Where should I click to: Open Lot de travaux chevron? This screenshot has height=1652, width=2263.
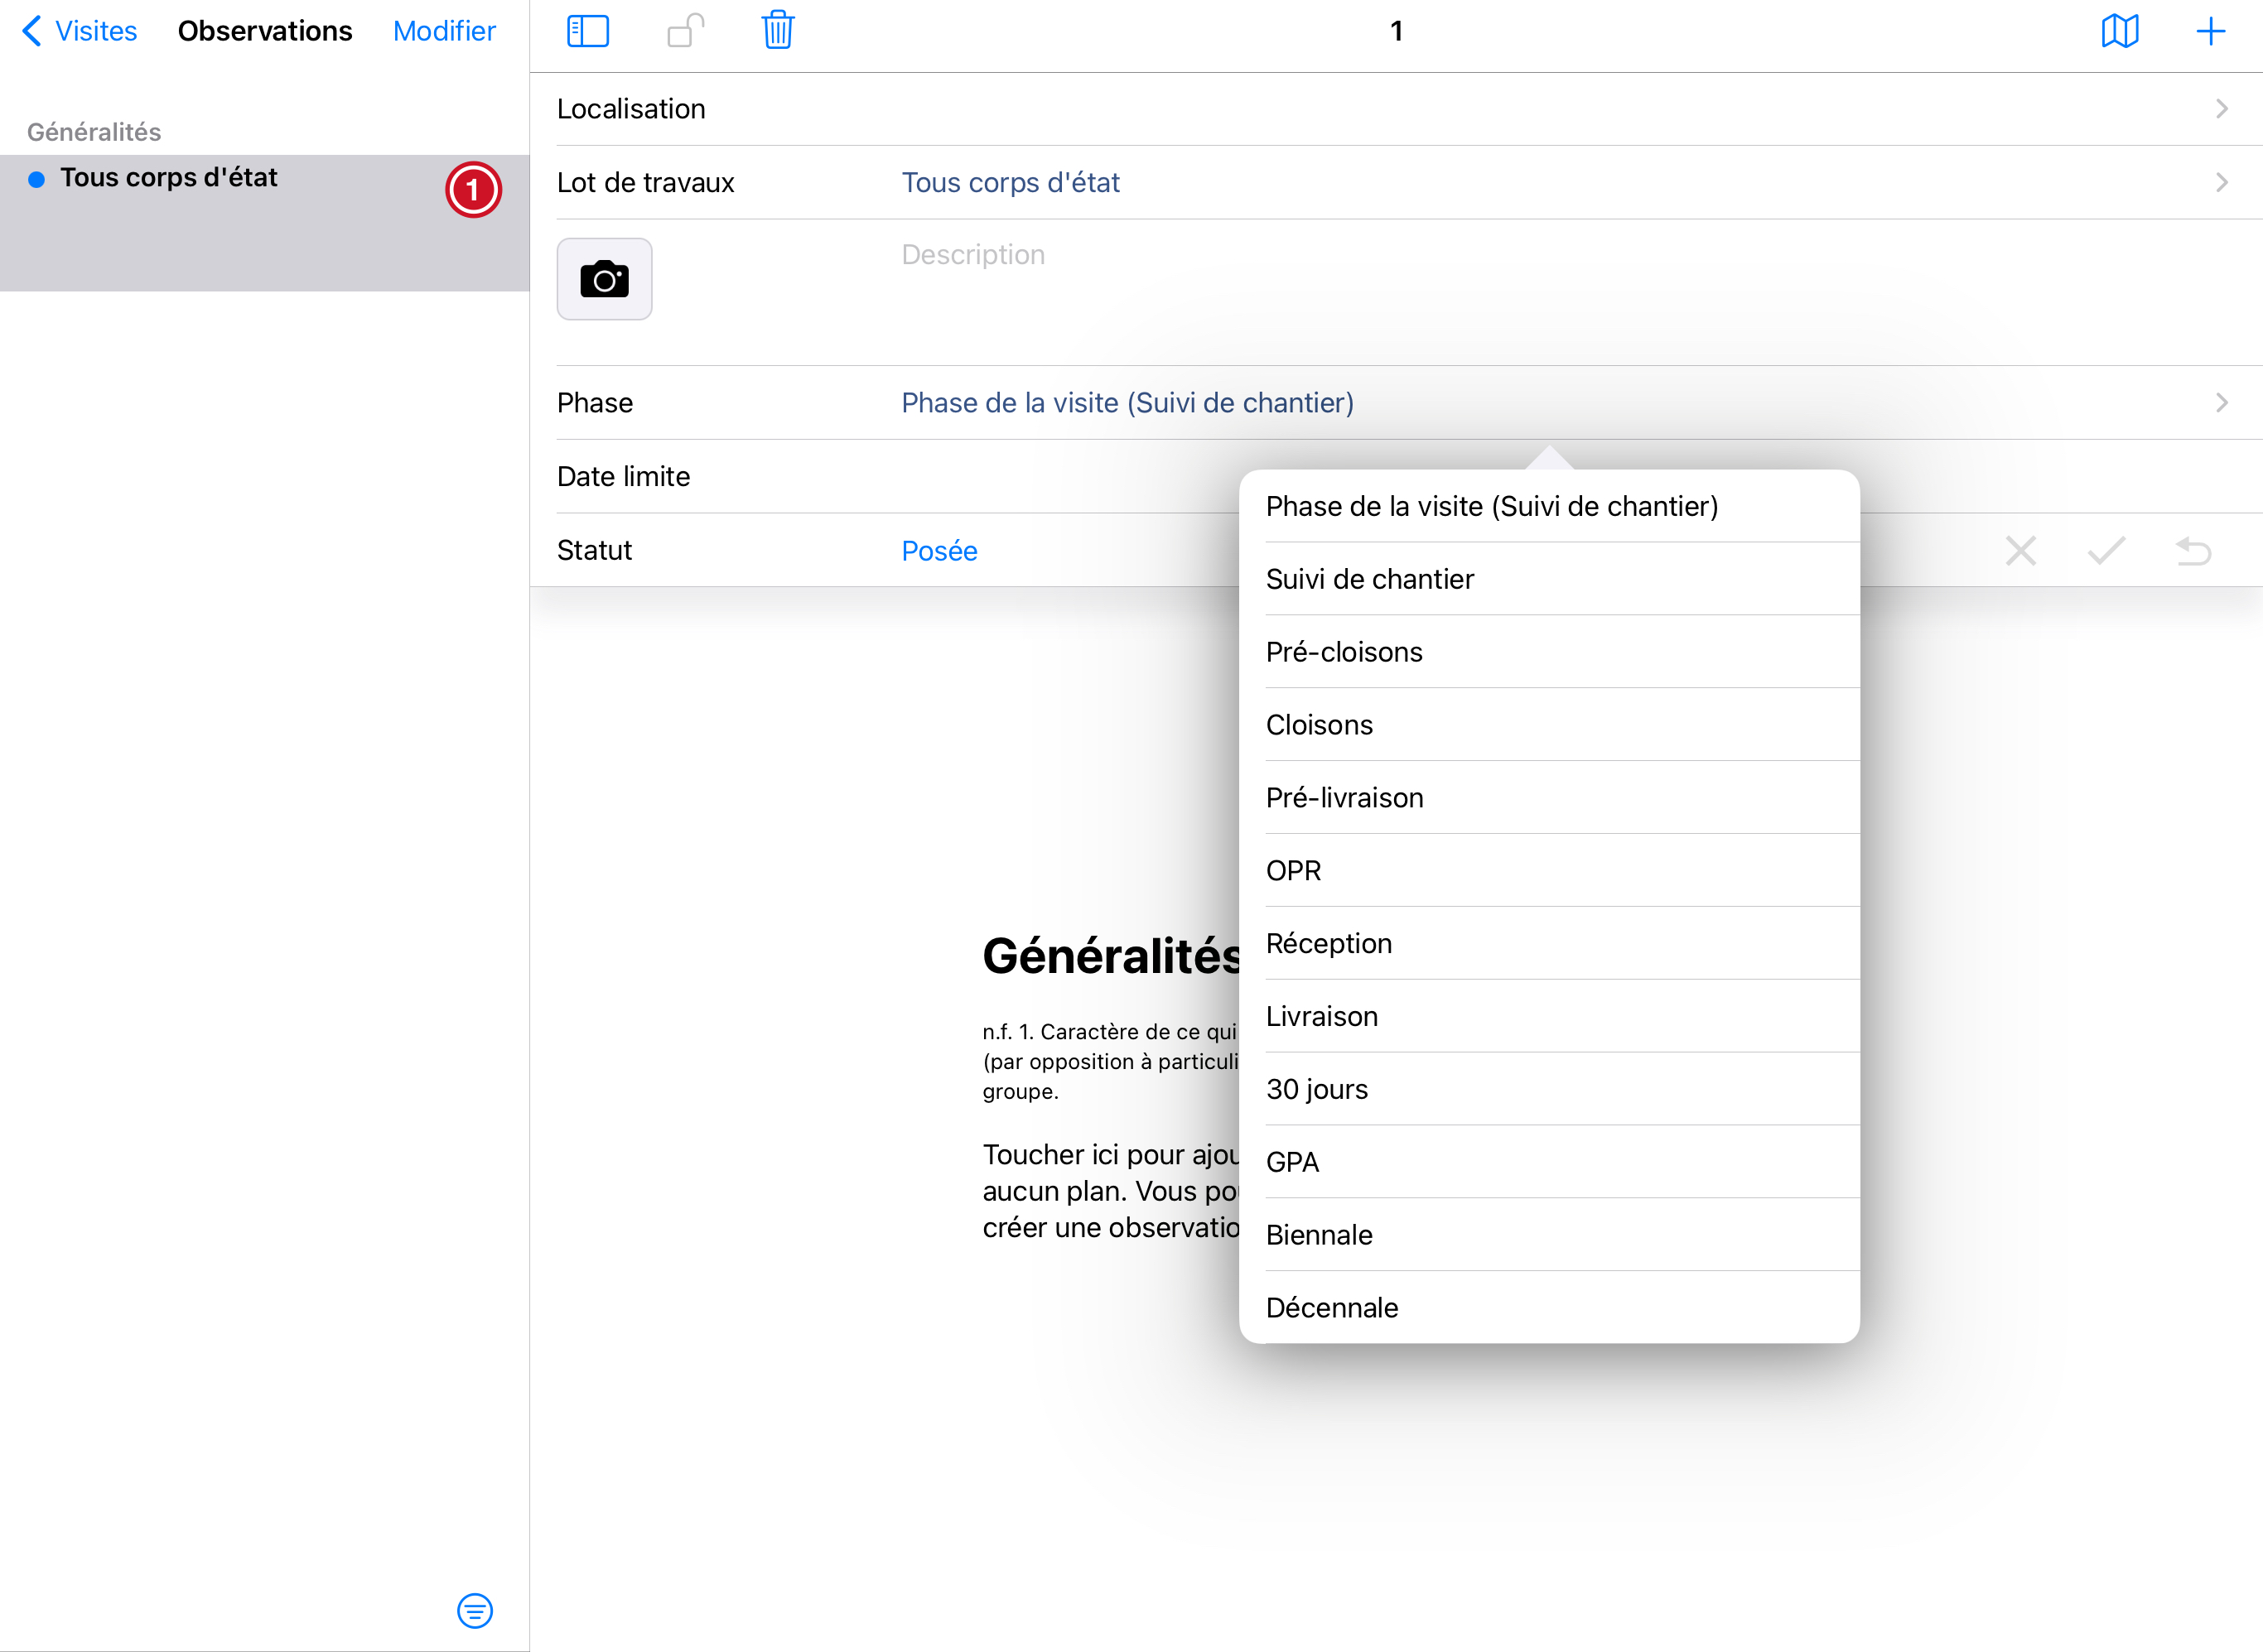(2221, 183)
